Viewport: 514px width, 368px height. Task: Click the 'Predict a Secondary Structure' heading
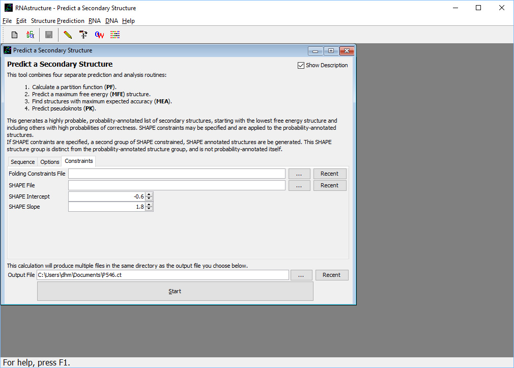click(x=60, y=64)
